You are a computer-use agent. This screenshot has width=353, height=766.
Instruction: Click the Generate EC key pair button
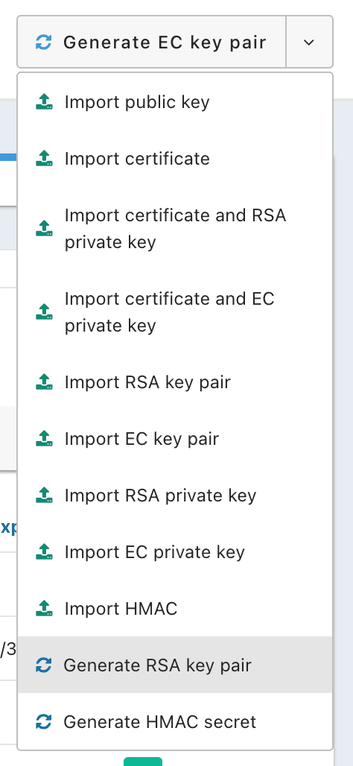pos(151,42)
